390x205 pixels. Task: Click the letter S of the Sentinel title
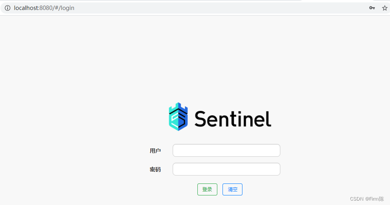(200, 119)
